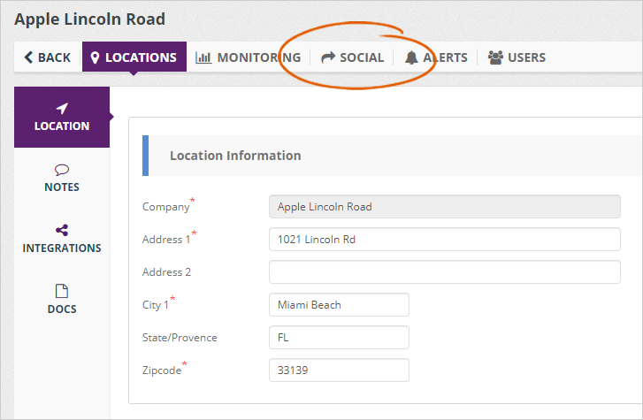
Task: Select the State/Provence input field
Action: tap(339, 338)
